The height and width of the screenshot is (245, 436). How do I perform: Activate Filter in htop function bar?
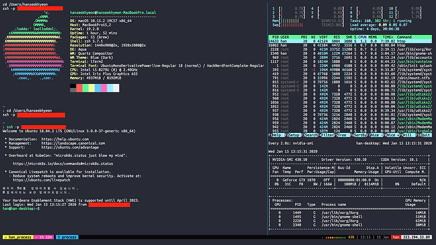click(x=328, y=135)
